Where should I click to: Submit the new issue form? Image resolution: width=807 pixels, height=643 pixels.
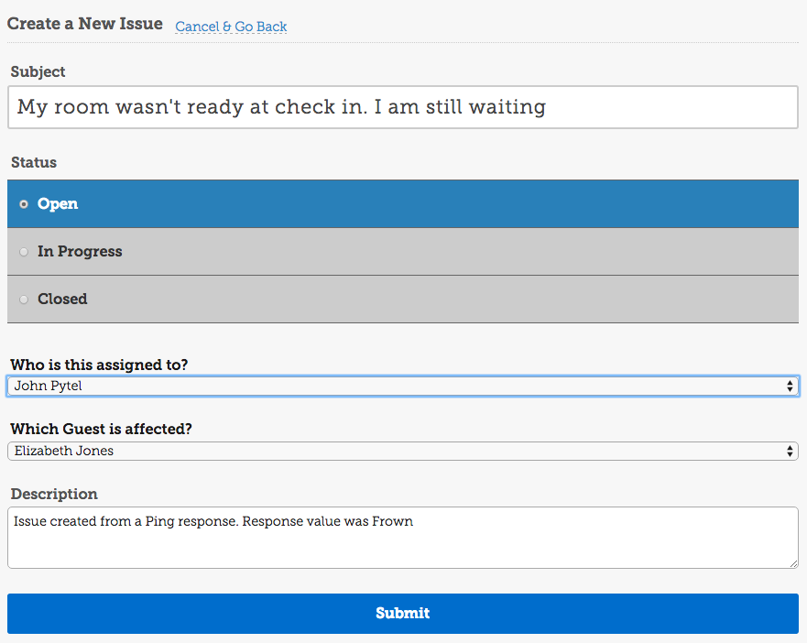pyautogui.click(x=403, y=614)
